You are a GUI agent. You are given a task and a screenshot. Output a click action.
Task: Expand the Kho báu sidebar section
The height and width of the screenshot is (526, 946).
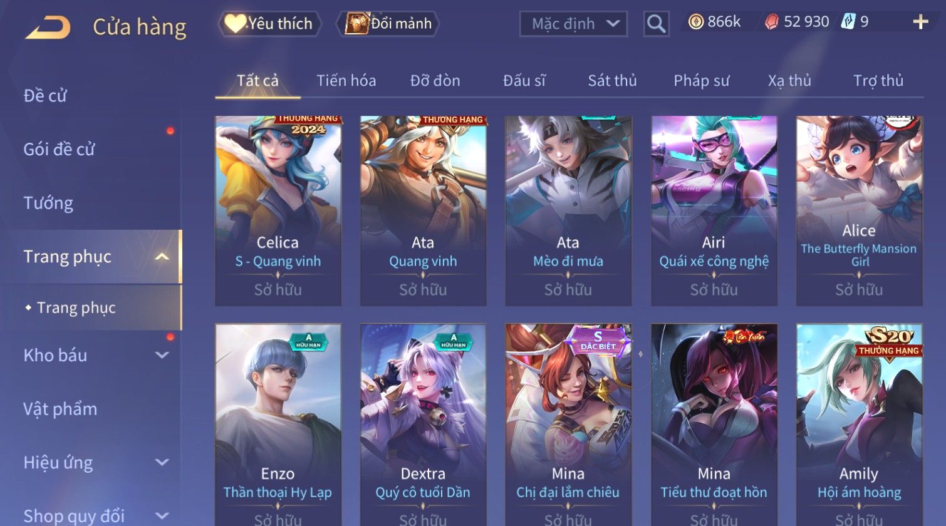pyautogui.click(x=162, y=355)
